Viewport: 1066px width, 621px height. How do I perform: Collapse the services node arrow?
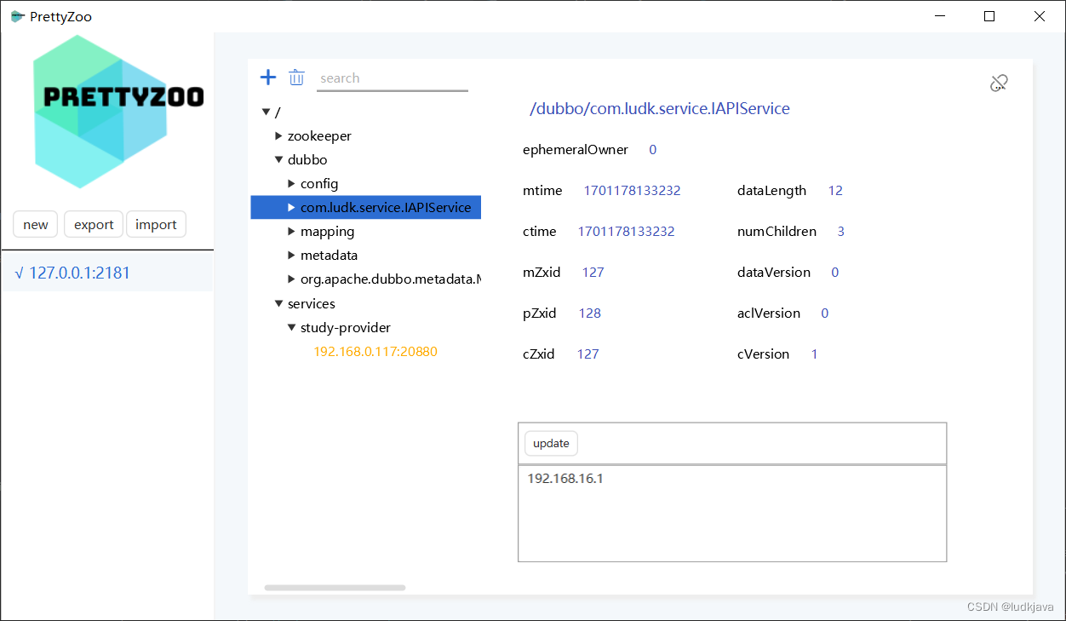click(x=278, y=303)
